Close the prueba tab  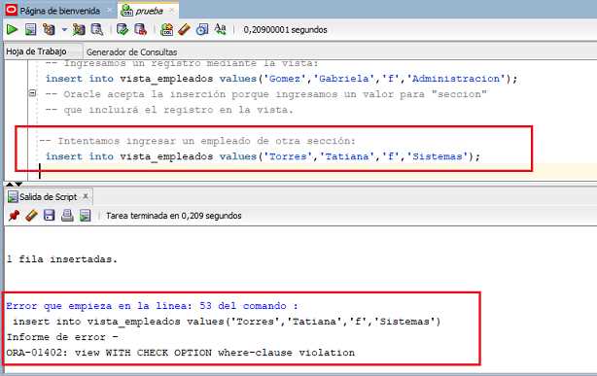coord(172,11)
